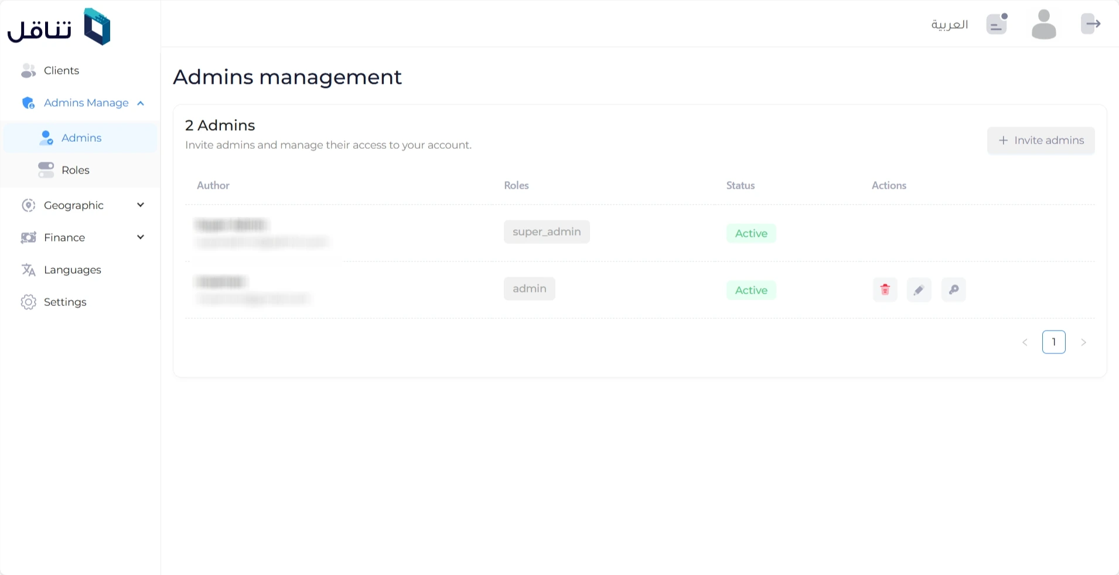Click the Tanaqol logo
The image size is (1119, 575).
pyautogui.click(x=59, y=27)
